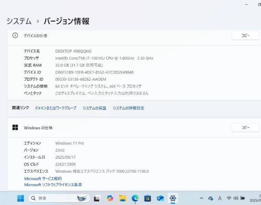
Task: Open the Windows Start menu
Action: (x=21, y=198)
